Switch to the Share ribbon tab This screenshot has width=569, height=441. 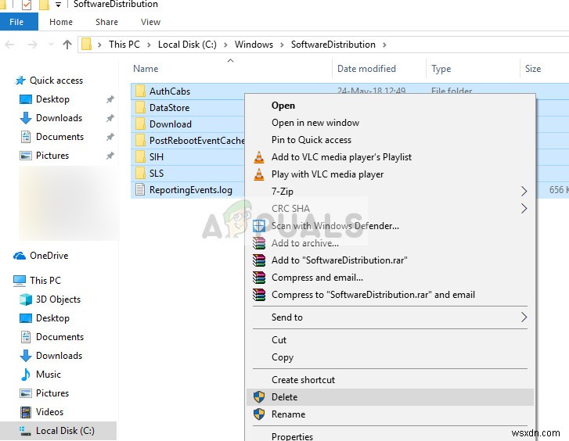point(106,22)
